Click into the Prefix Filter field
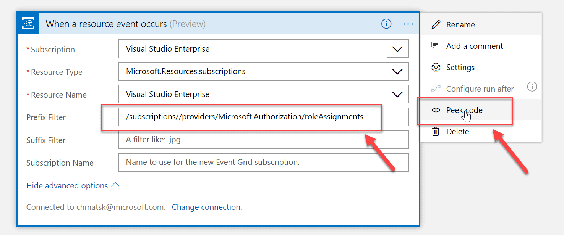This screenshot has height=235, width=564. [x=264, y=117]
